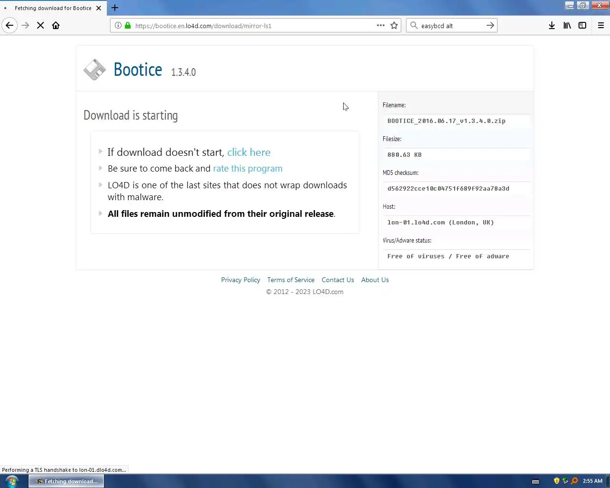Click version number 1.3.4.0
The image size is (610, 488).
pyautogui.click(x=183, y=72)
